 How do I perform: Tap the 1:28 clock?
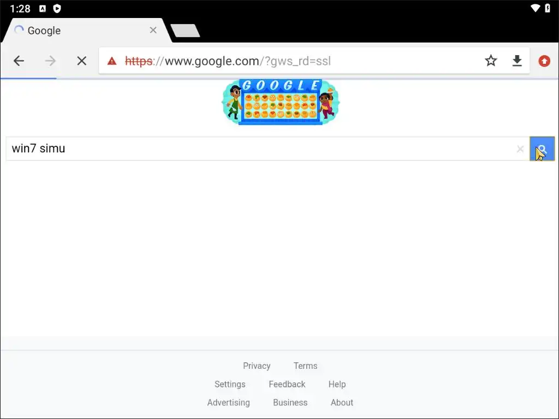coord(20,9)
